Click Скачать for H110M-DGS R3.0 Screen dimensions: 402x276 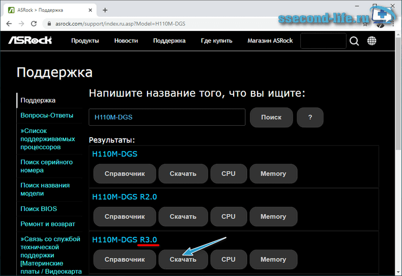click(x=183, y=259)
